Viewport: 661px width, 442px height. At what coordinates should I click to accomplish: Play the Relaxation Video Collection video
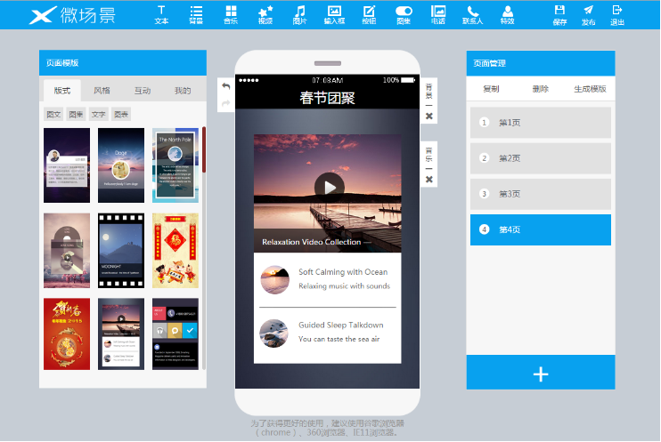click(x=330, y=187)
